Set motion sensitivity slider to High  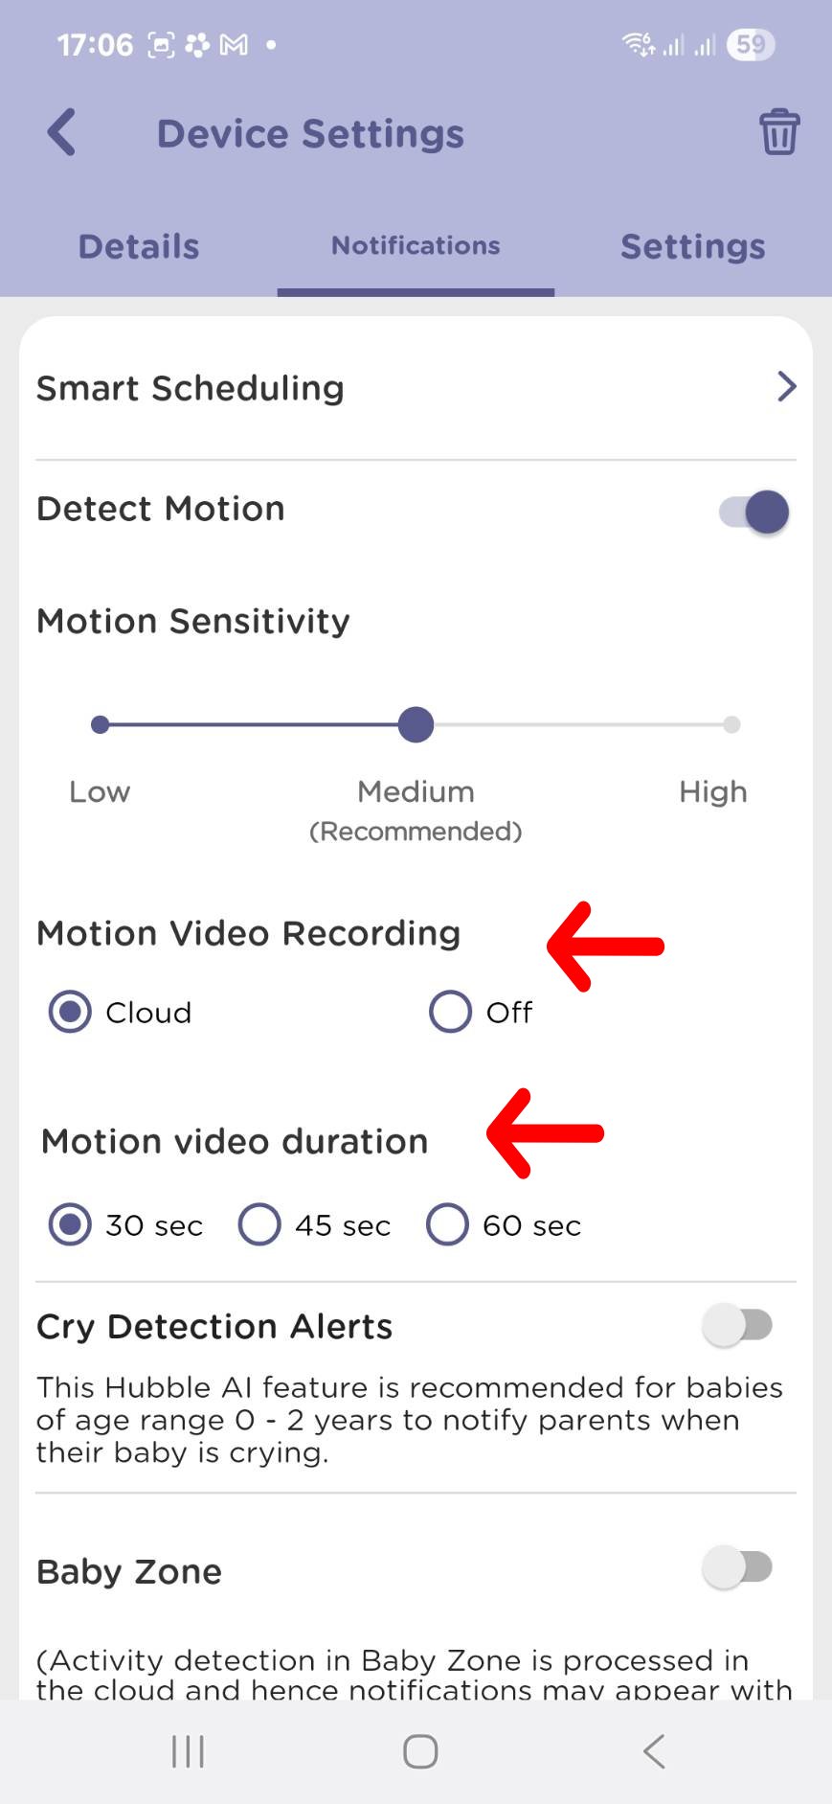coord(731,725)
